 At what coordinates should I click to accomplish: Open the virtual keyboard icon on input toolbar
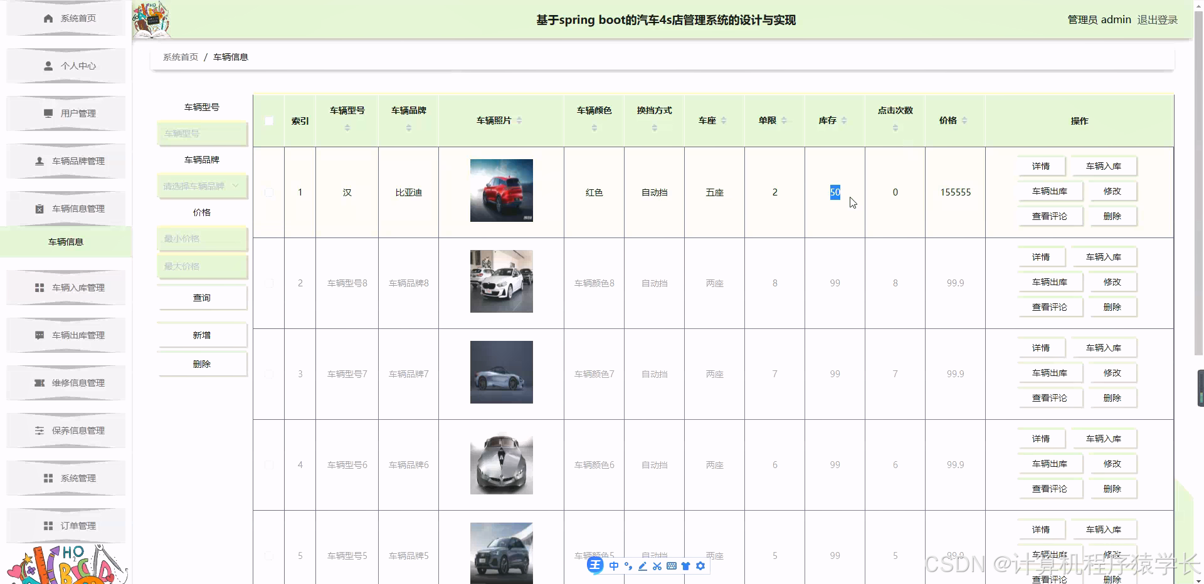[672, 565]
